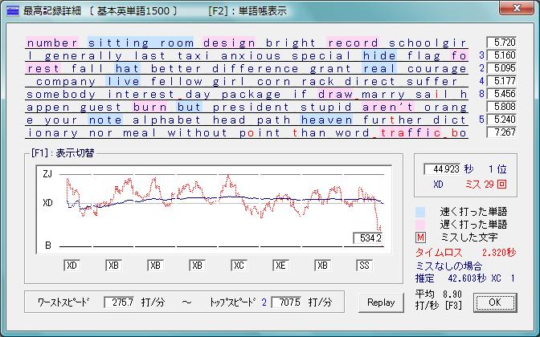540x337 pixels.
Task: Click the blue app icon in title bar
Action: pos(12,10)
